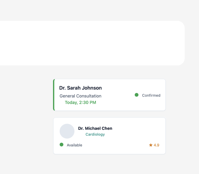This screenshot has width=199, height=174.
Task: Click the green Confirmed status dot
Action: pyautogui.click(x=137, y=95)
